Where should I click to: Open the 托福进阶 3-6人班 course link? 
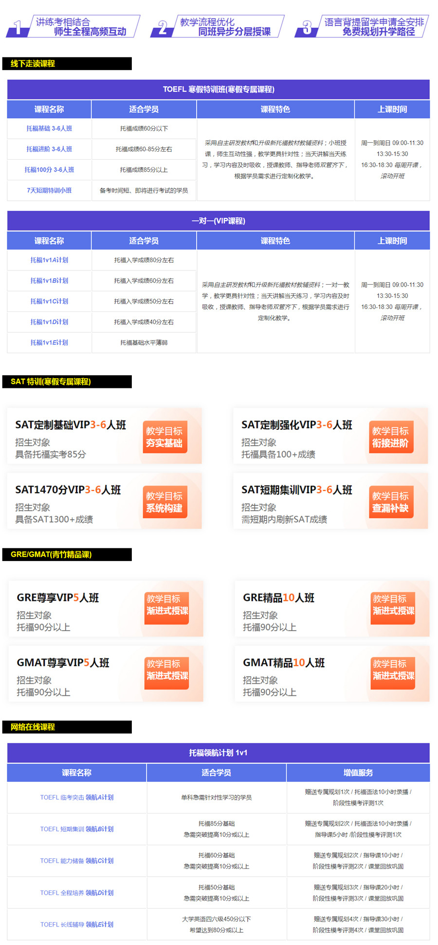49,149
